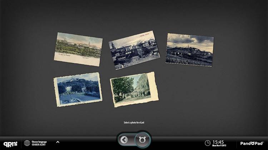268x150 pixels.
Task: Click the empty grid slot below the top-right postcard
Action: tap(189, 89)
